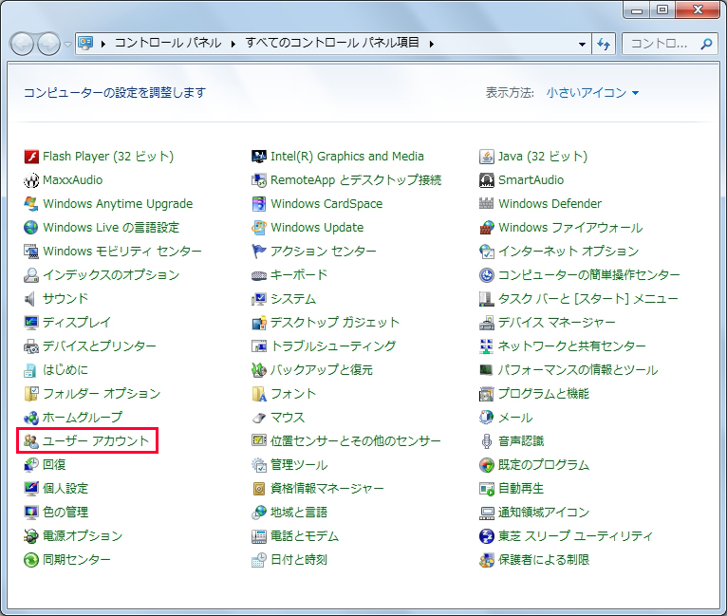Click the Back navigation button
The image size is (727, 616).
click(x=22, y=44)
